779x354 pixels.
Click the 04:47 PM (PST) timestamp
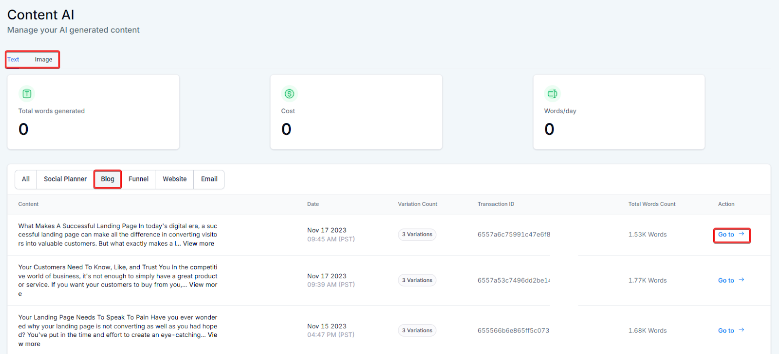331,335
